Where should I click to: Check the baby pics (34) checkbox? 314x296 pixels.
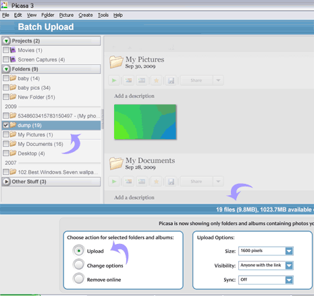[6, 88]
